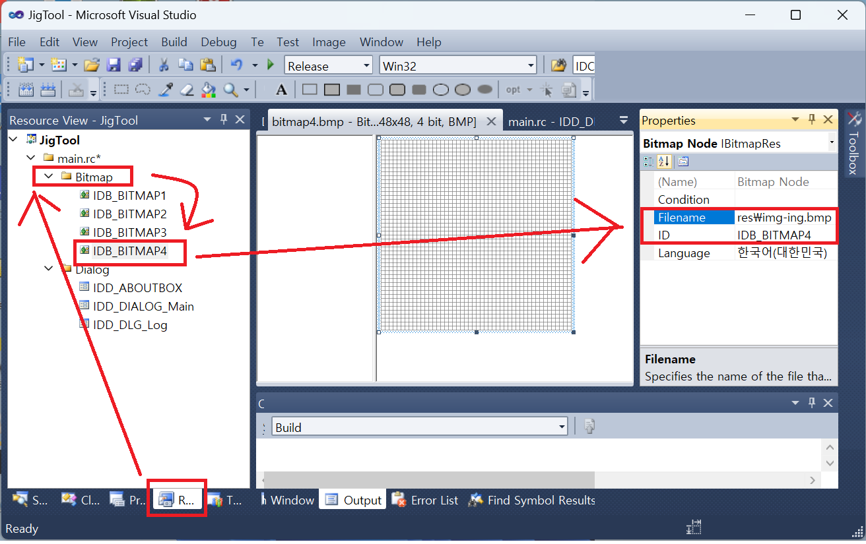The width and height of the screenshot is (866, 544).
Task: Select the outlined Rectangle shape tool
Action: [x=310, y=90]
